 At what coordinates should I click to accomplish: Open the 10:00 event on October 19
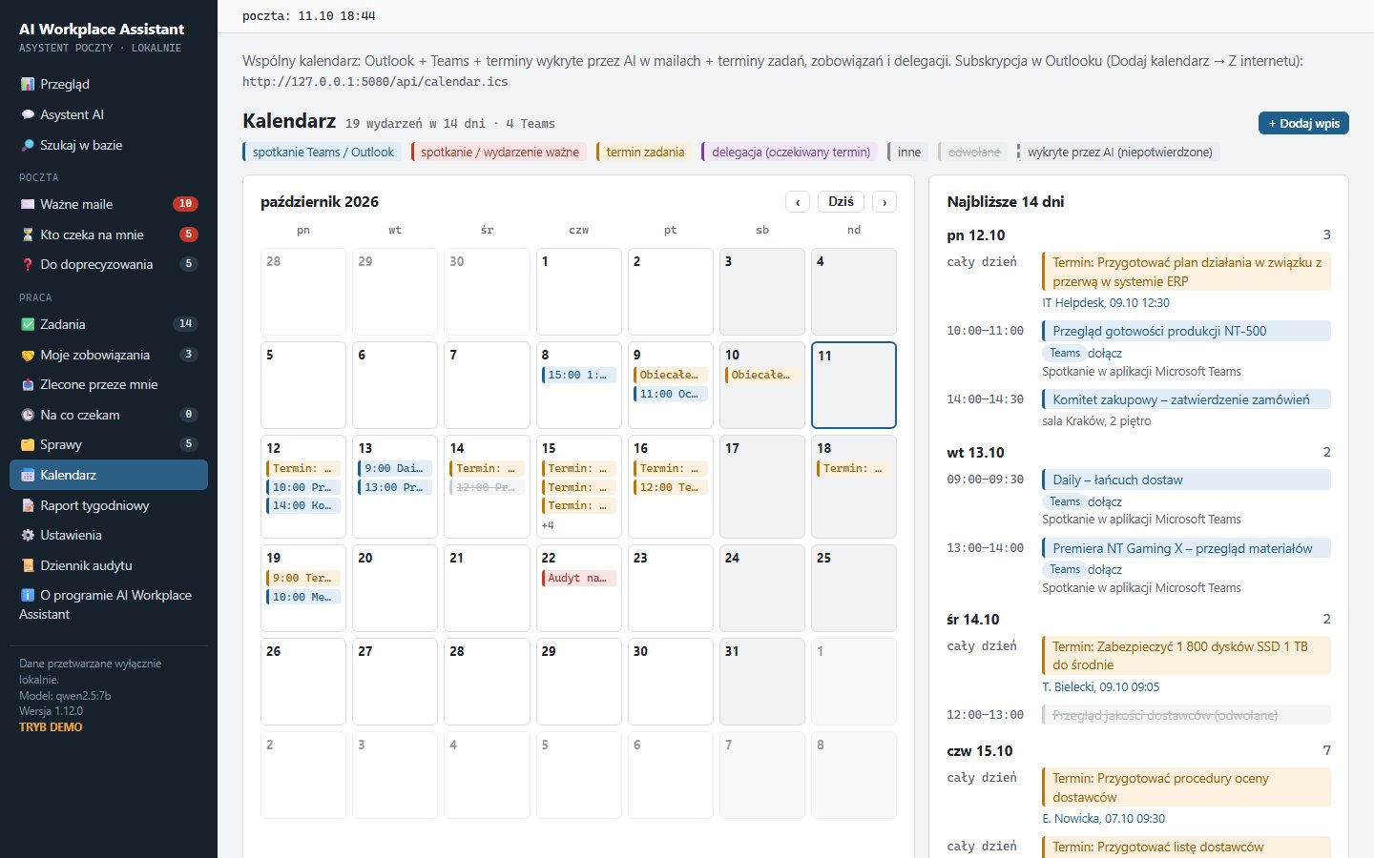pos(304,597)
